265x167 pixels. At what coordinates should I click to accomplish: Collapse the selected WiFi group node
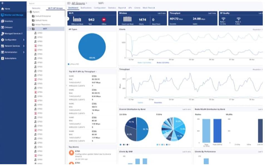coord(30,29)
